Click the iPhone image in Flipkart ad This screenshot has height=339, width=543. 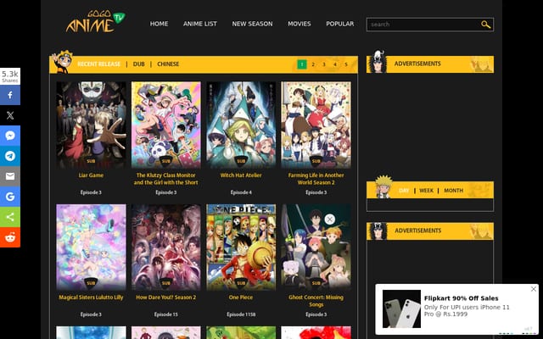(x=401, y=308)
